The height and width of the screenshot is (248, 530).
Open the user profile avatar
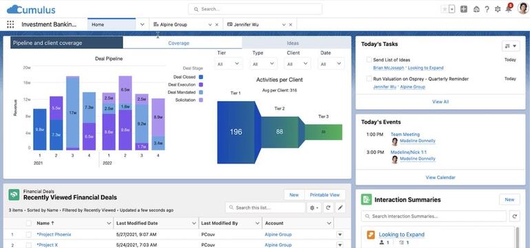(x=523, y=8)
